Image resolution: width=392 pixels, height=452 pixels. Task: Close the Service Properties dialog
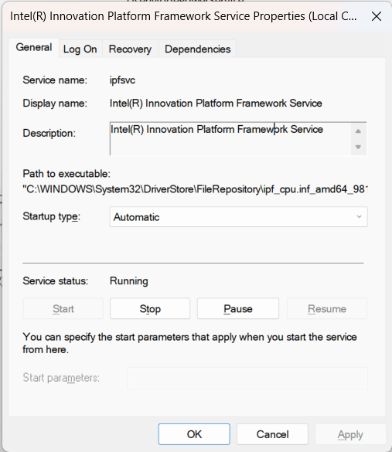click(x=377, y=16)
